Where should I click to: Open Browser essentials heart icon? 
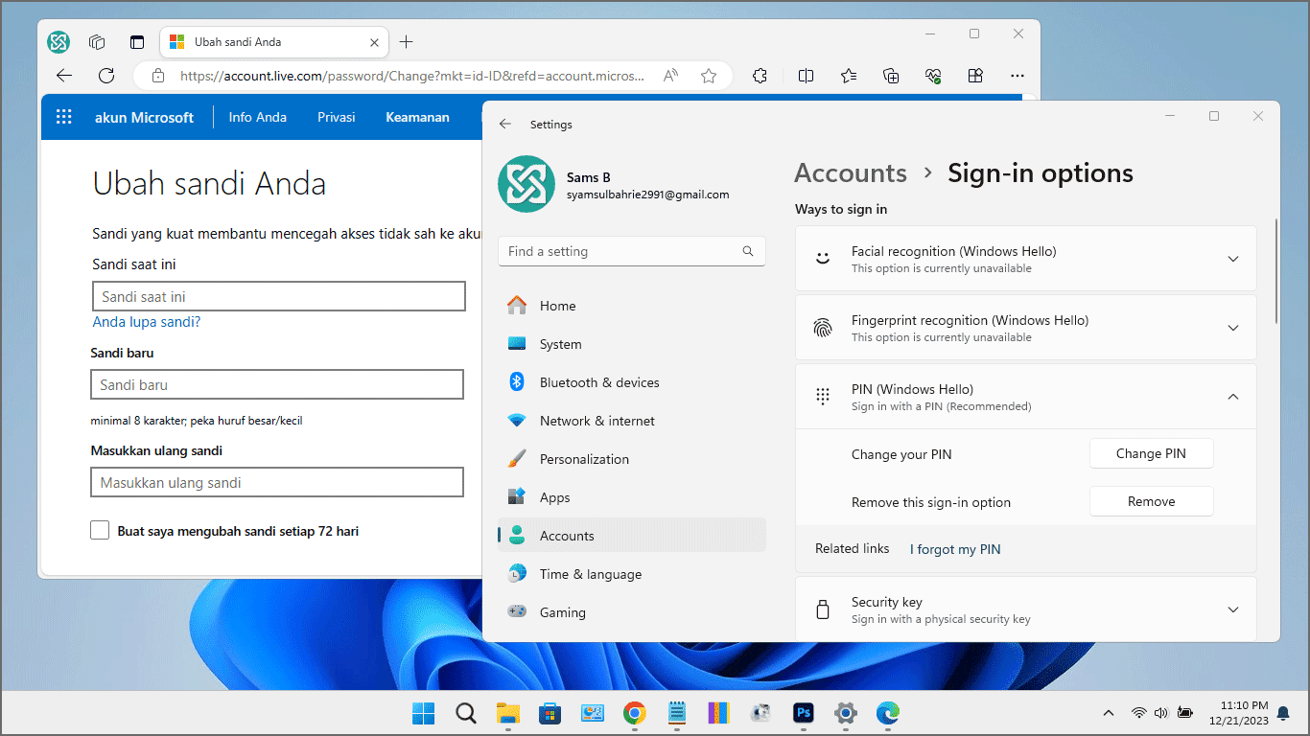coord(933,76)
